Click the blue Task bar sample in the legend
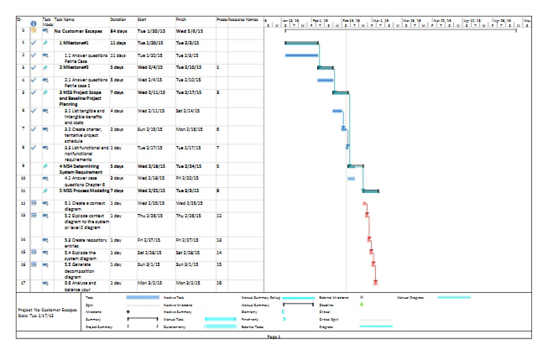The height and width of the screenshot is (355, 548). [x=143, y=297]
